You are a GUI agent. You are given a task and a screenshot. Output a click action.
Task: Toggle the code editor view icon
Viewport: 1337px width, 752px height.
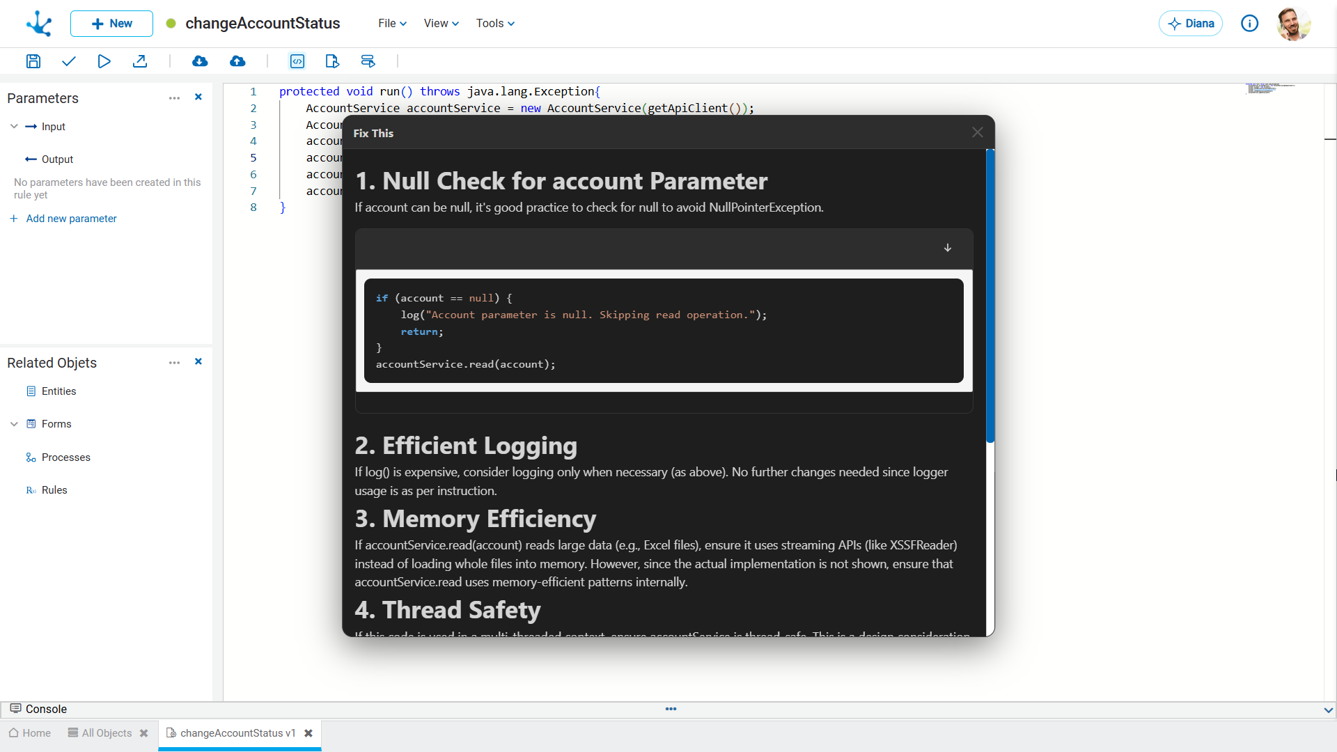[x=297, y=61]
